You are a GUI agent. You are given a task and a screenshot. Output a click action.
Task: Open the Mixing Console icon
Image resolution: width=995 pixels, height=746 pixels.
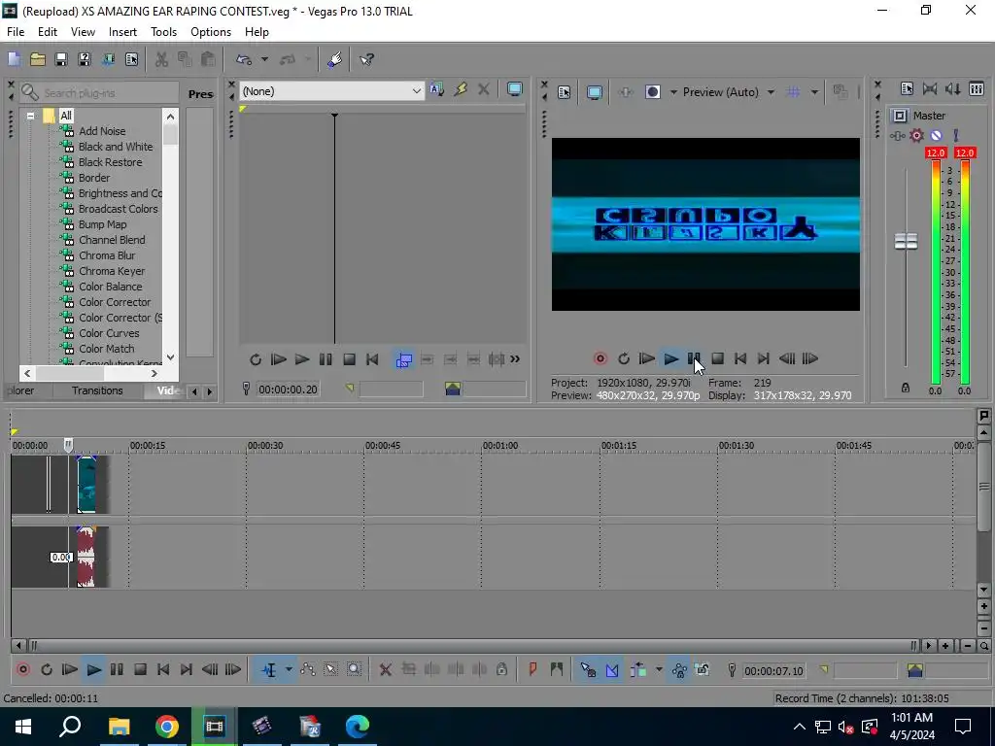pos(977,89)
